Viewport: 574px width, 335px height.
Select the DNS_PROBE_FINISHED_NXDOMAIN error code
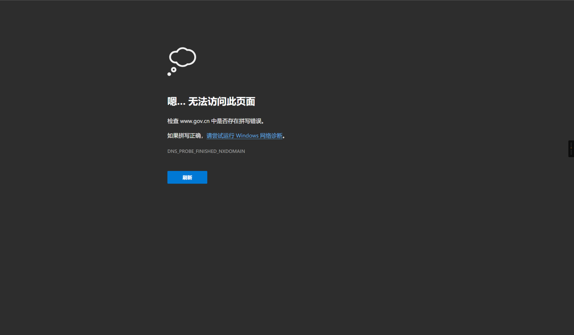[x=206, y=151]
